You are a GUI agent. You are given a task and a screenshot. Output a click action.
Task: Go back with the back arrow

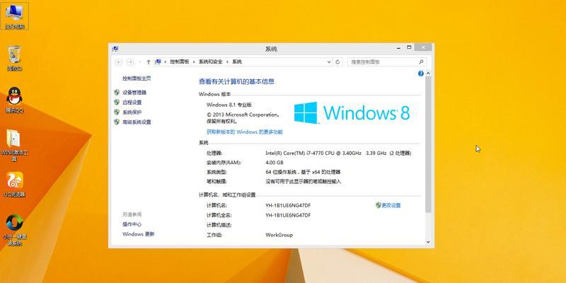click(119, 62)
